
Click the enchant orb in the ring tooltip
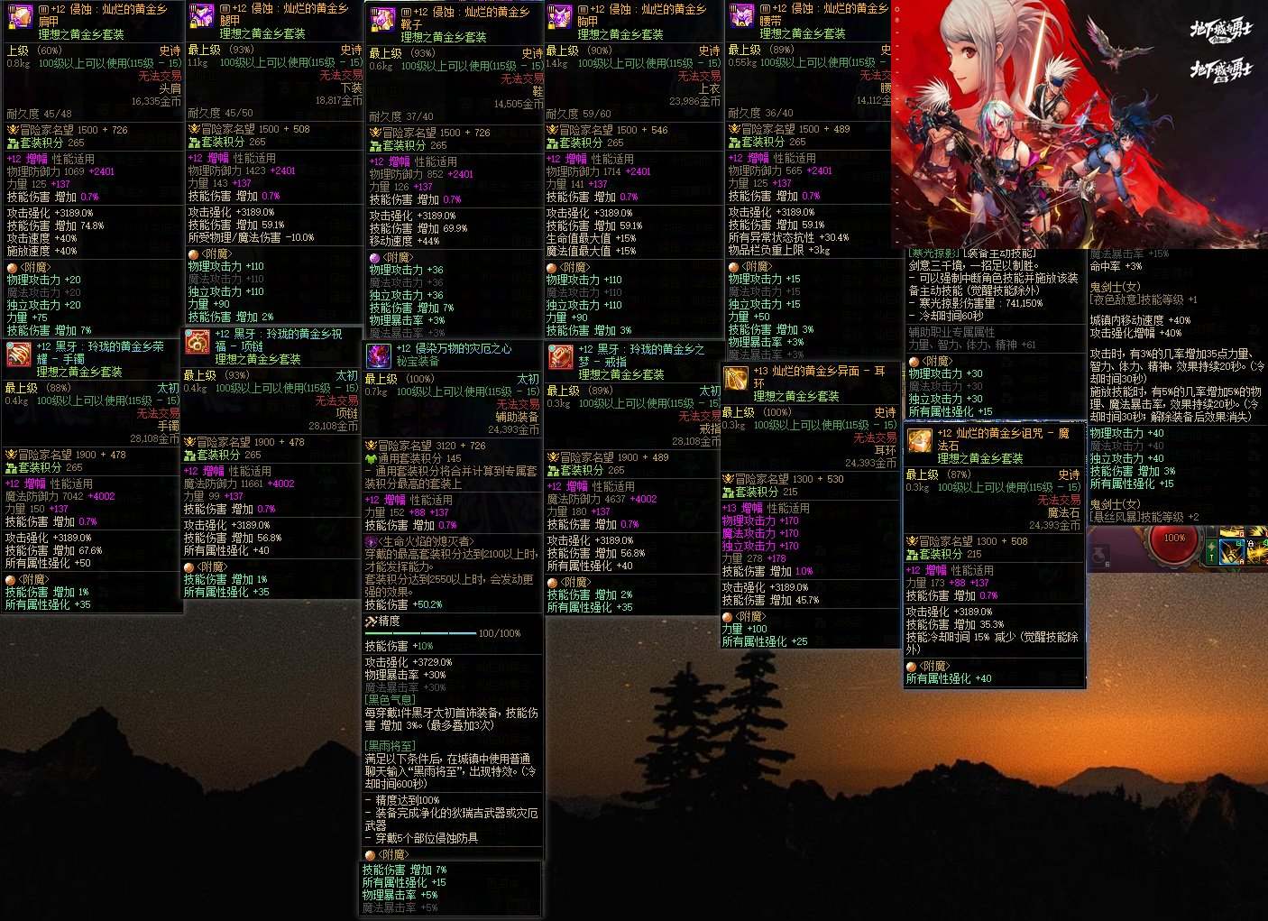pyautogui.click(x=553, y=583)
